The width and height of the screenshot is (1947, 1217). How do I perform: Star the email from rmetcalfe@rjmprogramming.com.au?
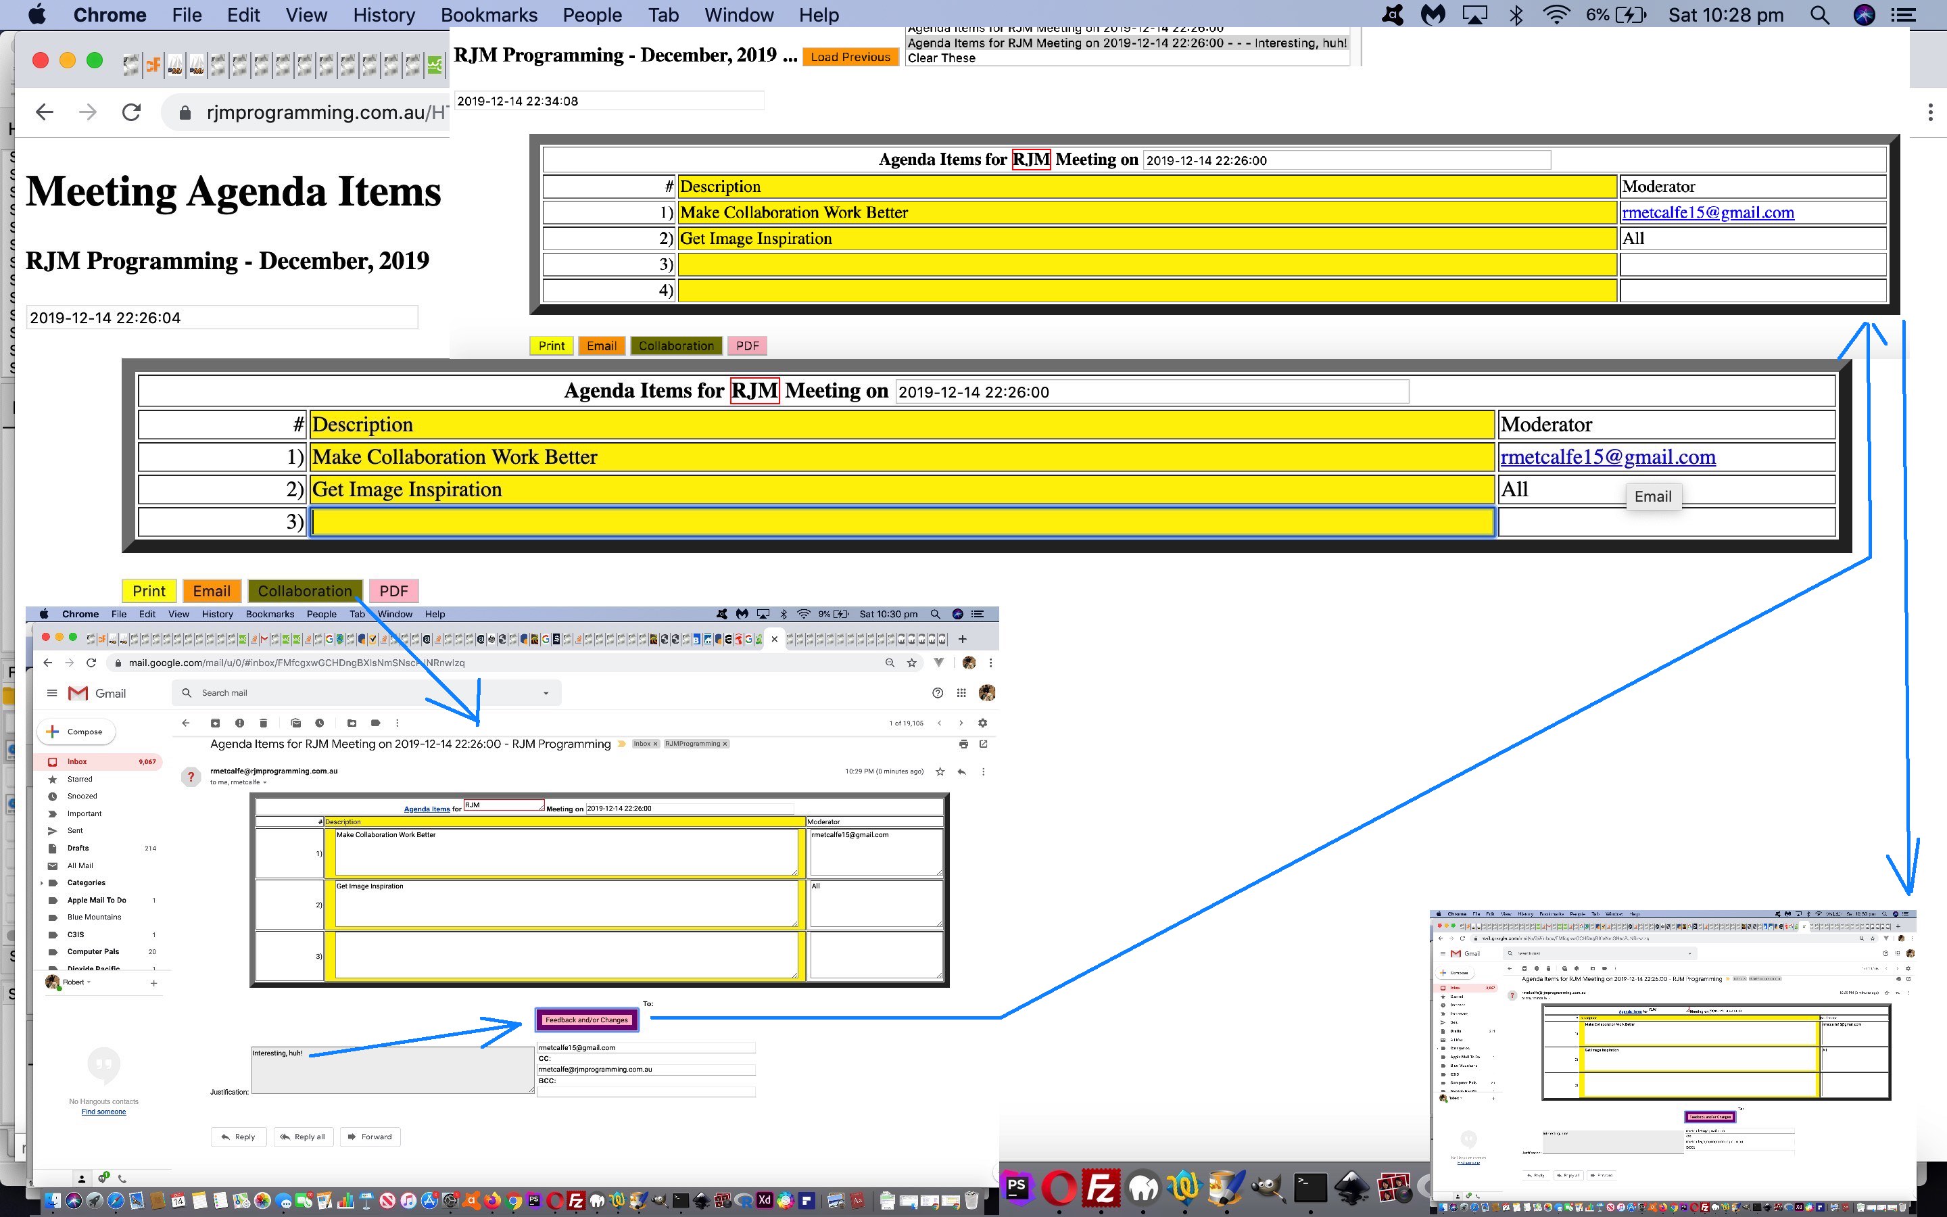940,771
